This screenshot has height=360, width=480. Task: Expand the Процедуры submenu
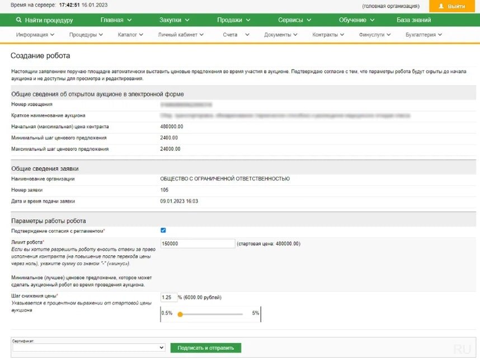(x=86, y=35)
